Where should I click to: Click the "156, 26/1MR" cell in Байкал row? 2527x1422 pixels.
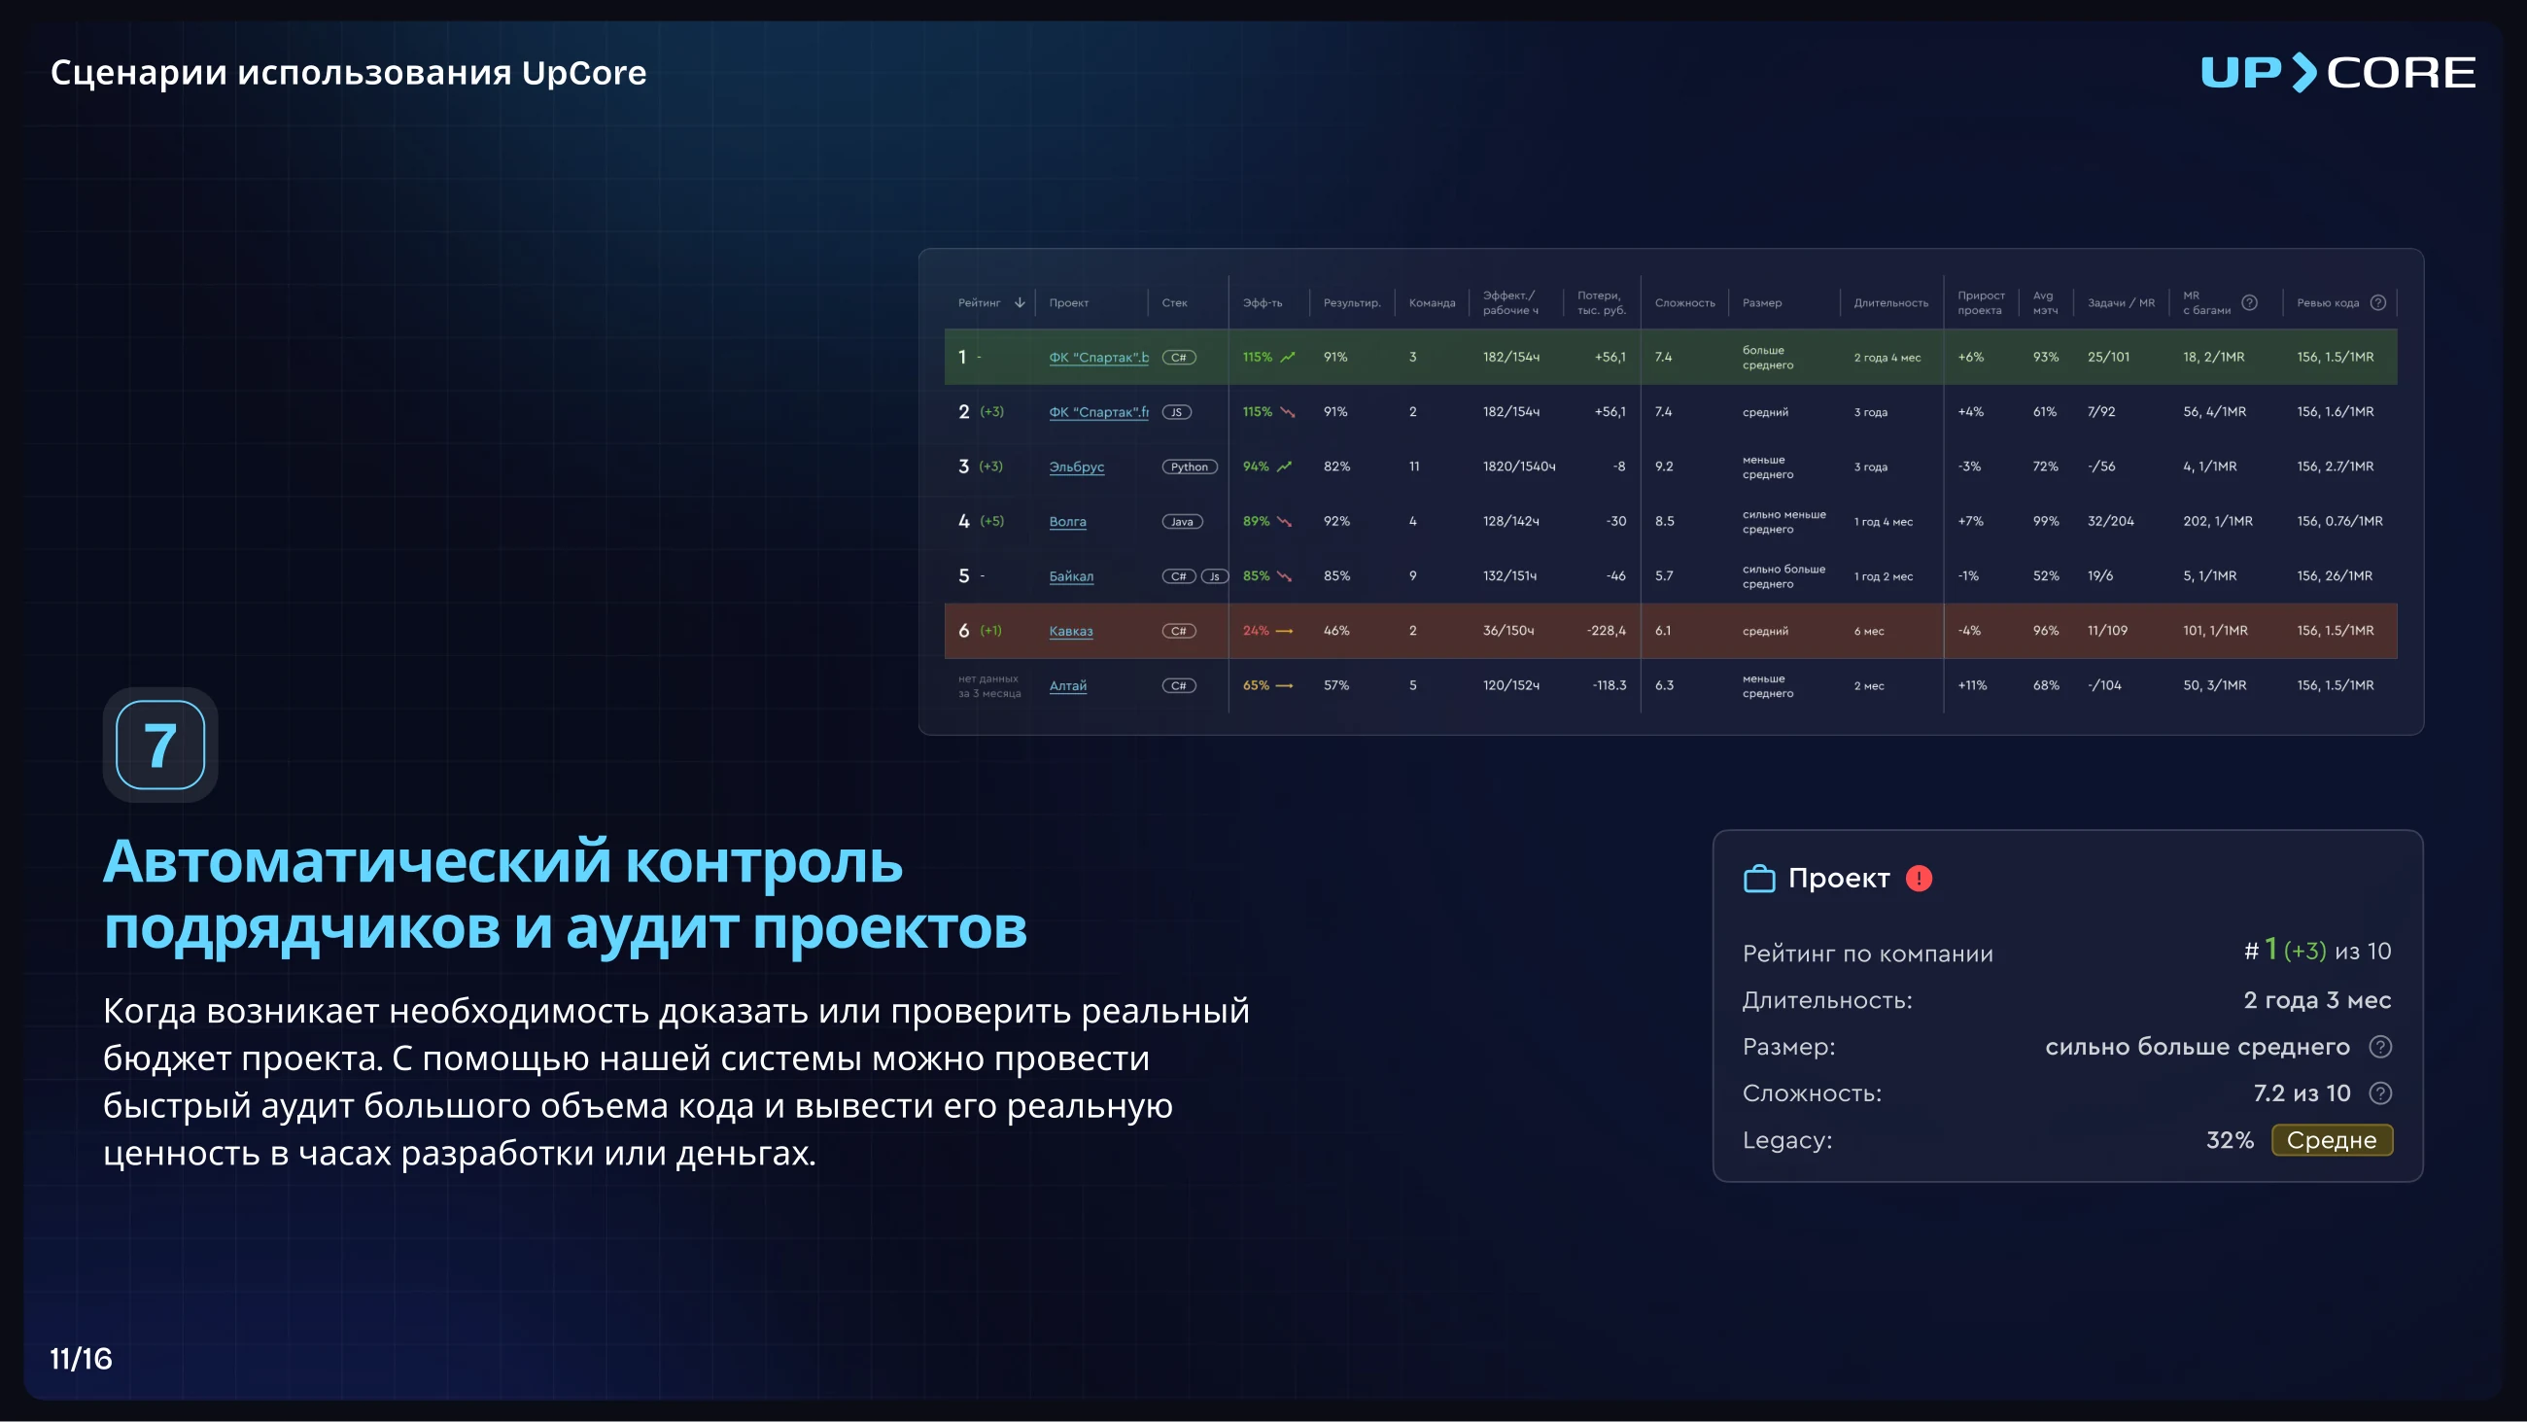click(x=2334, y=576)
